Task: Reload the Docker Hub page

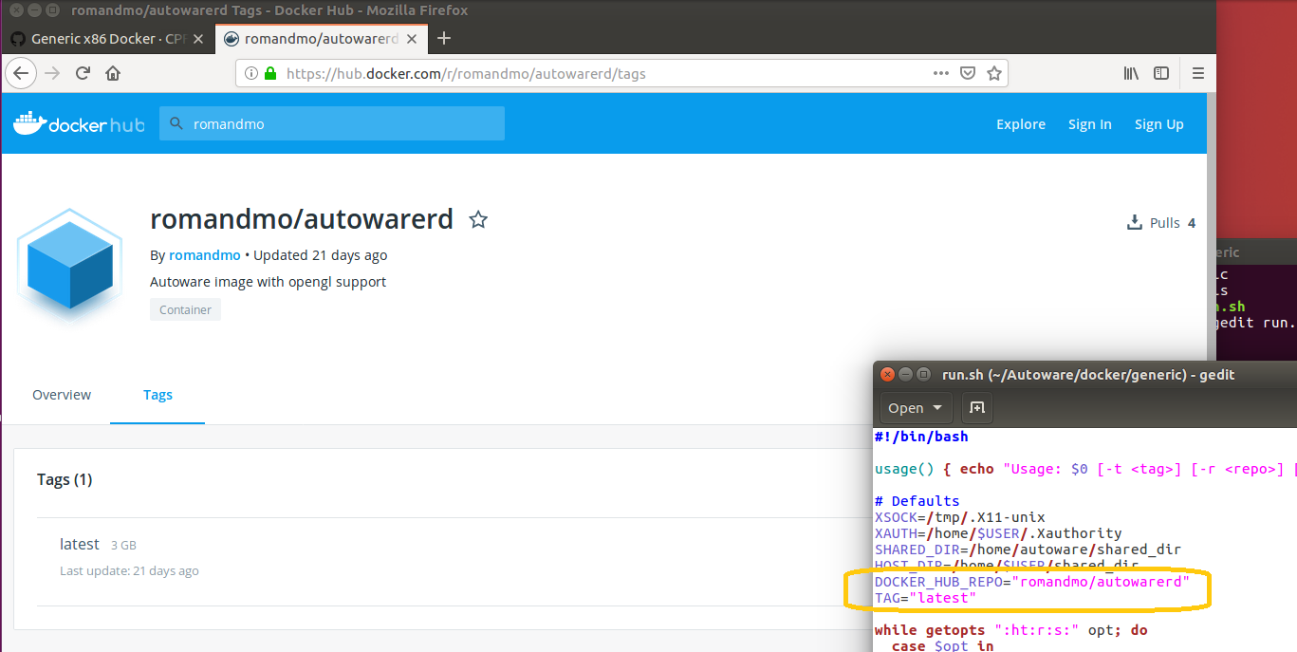Action: point(83,73)
